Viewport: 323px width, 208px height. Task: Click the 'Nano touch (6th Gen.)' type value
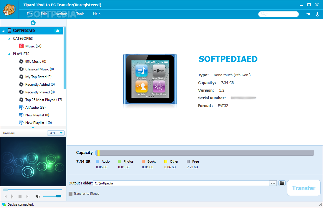(232, 75)
